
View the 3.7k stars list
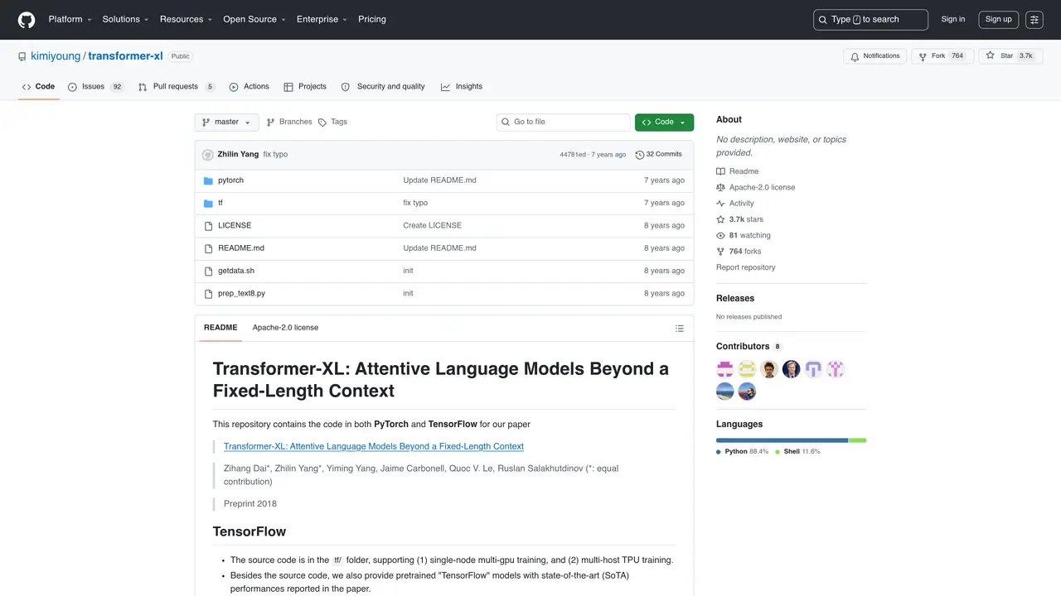pyautogui.click(x=740, y=219)
